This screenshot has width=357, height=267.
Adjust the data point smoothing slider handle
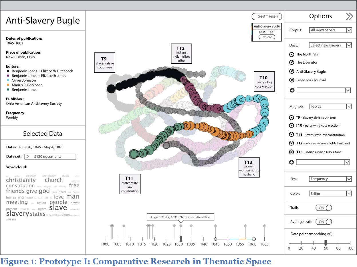coord(325,243)
